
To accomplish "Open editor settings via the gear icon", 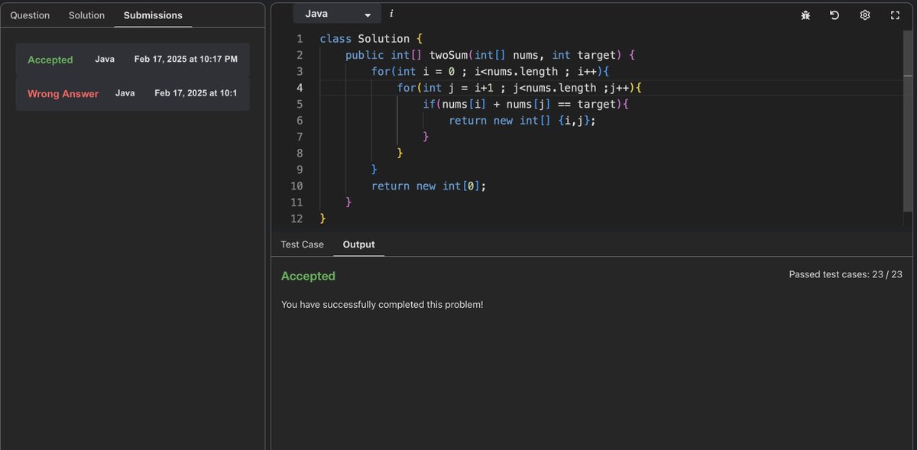I will tap(864, 15).
